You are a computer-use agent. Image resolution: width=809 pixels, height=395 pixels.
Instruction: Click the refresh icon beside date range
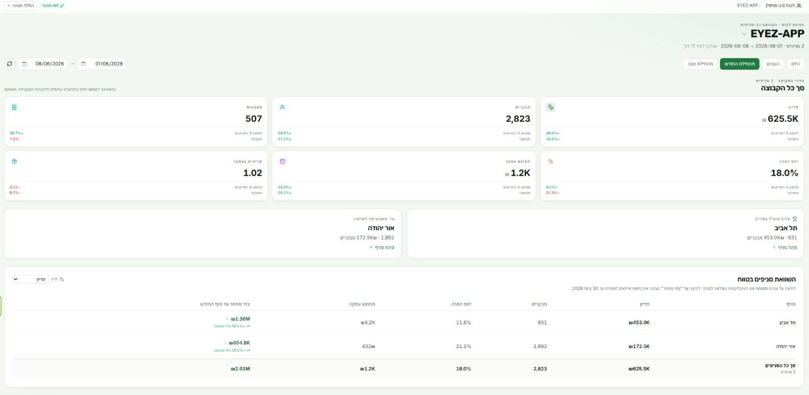pyautogui.click(x=10, y=64)
